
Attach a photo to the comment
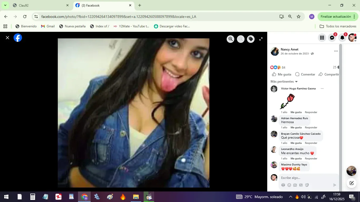pyautogui.click(x=295, y=185)
